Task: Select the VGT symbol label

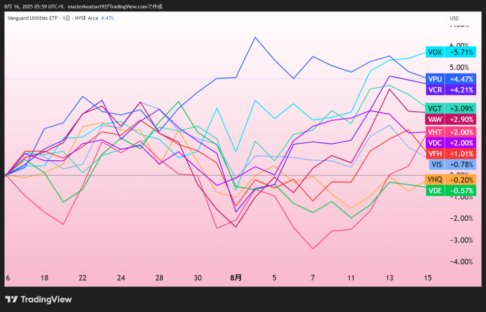Action: pos(435,108)
